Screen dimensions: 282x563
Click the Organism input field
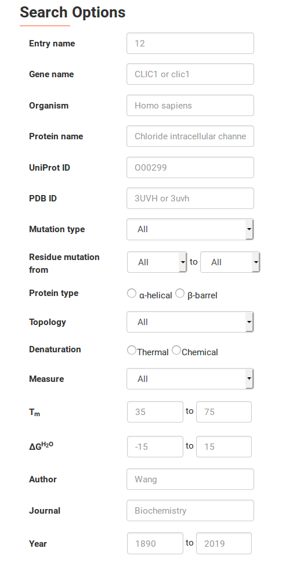(x=190, y=106)
